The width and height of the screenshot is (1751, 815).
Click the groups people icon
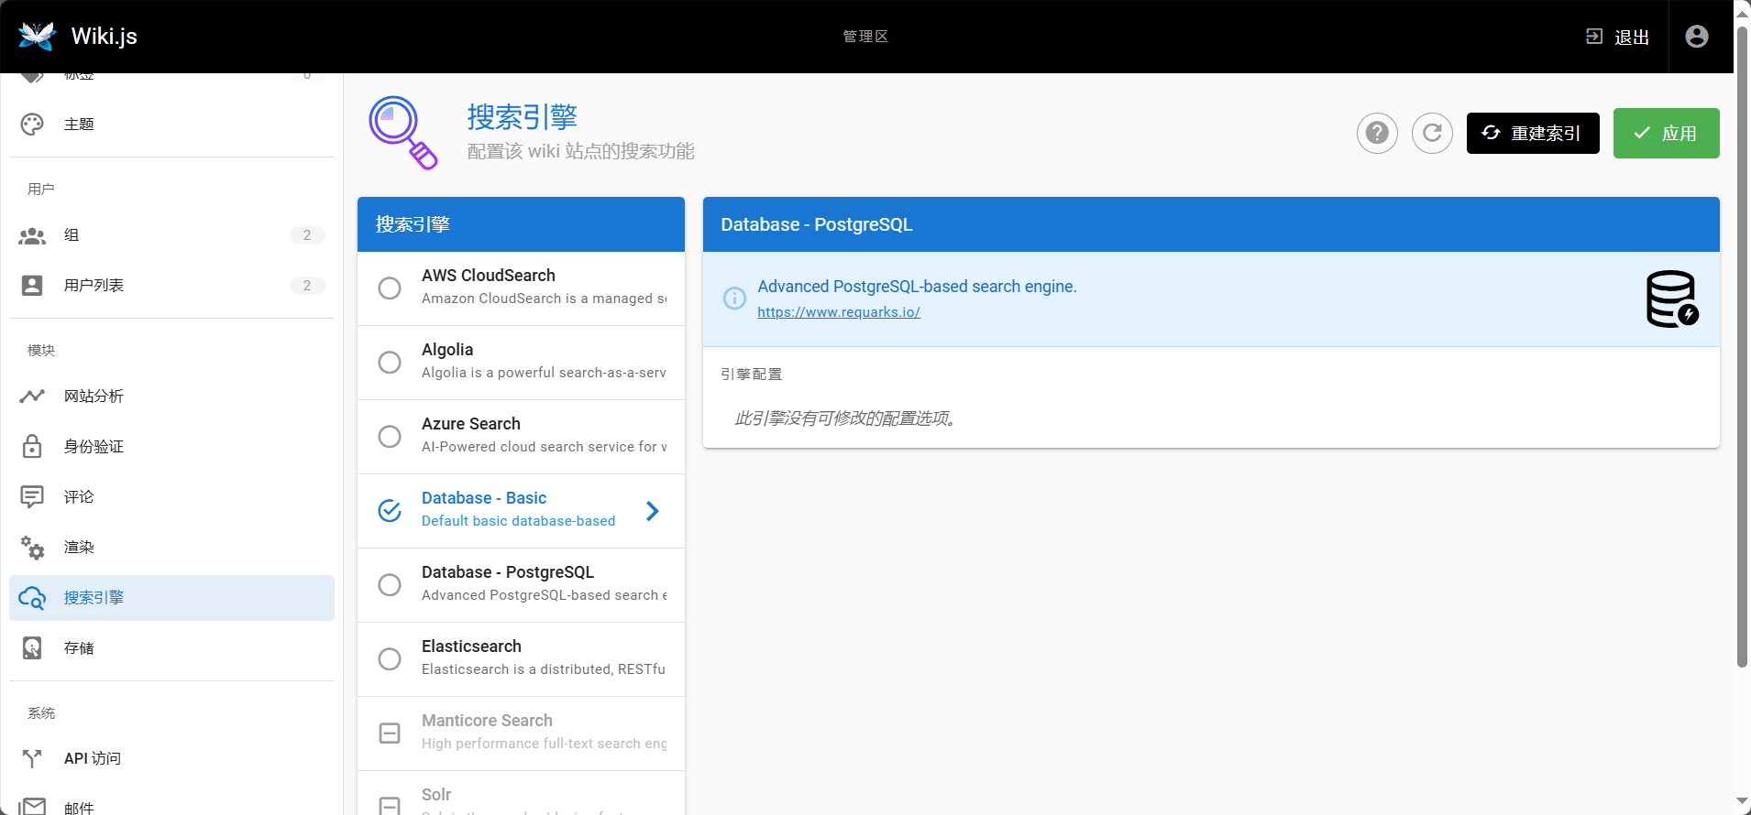click(x=32, y=235)
